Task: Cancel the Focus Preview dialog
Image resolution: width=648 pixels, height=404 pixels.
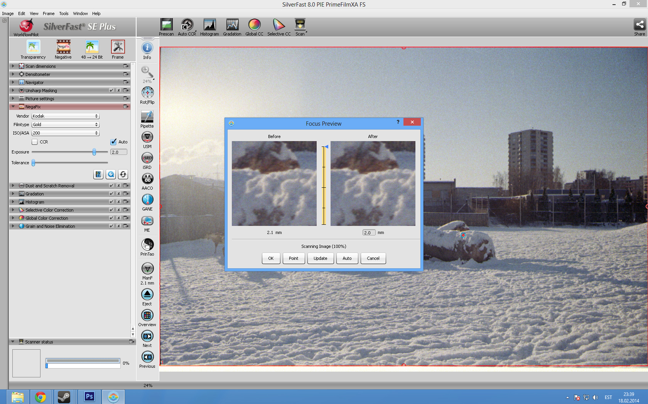Action: tap(373, 258)
